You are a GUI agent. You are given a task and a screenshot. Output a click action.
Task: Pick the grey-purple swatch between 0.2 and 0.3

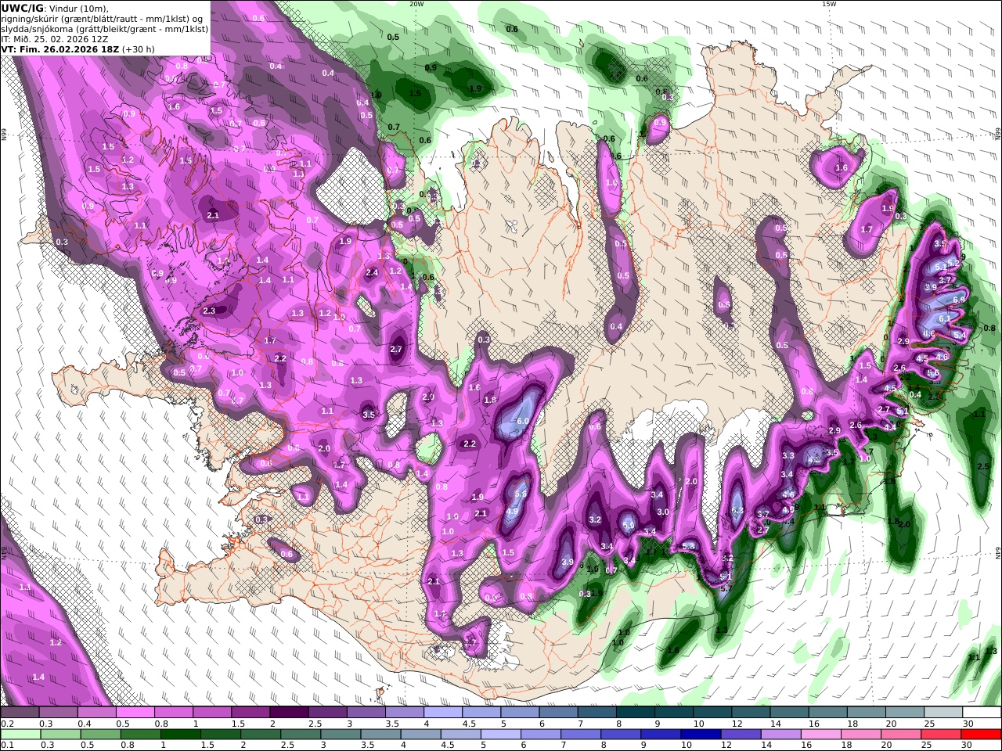tap(20, 713)
